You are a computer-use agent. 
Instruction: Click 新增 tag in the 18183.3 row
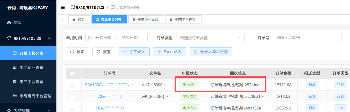point(312,96)
